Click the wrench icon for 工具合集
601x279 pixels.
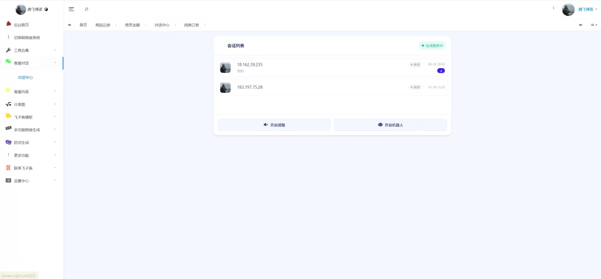click(x=8, y=50)
